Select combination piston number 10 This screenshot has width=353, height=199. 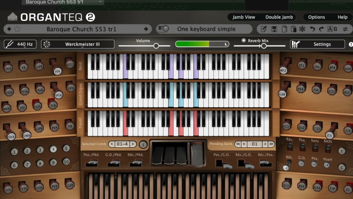click(66, 162)
